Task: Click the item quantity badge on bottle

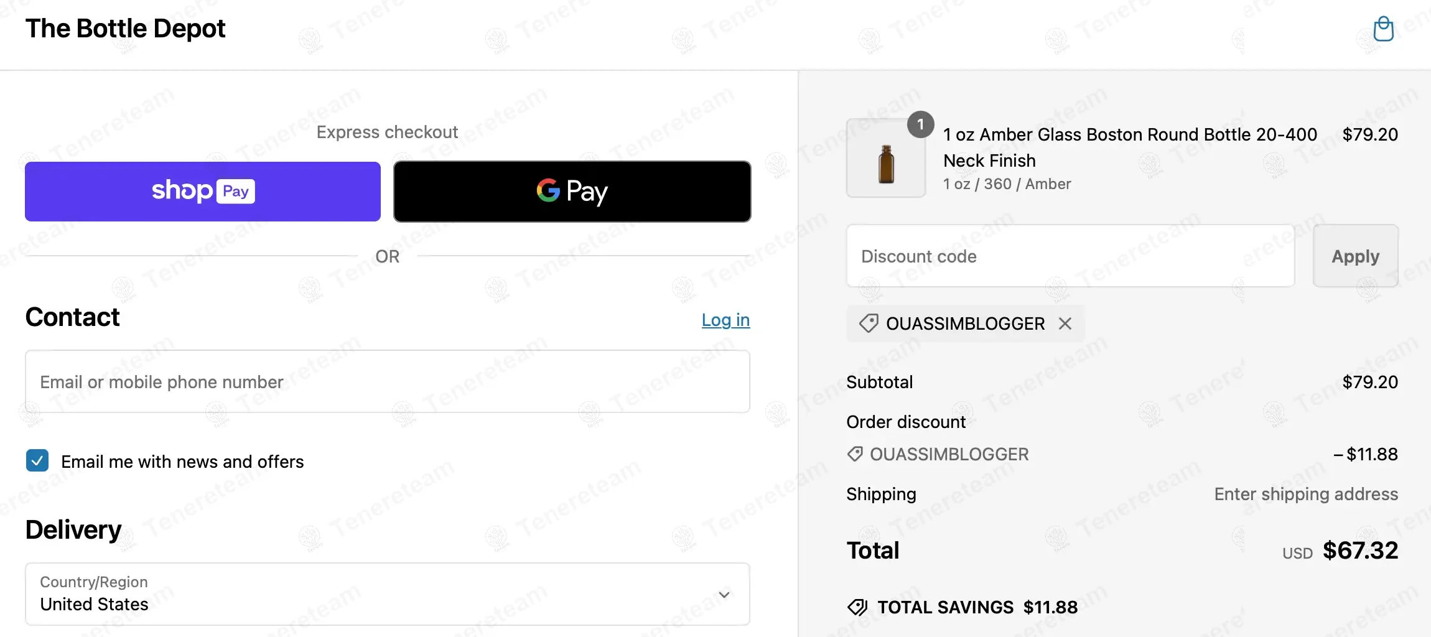Action: point(920,124)
